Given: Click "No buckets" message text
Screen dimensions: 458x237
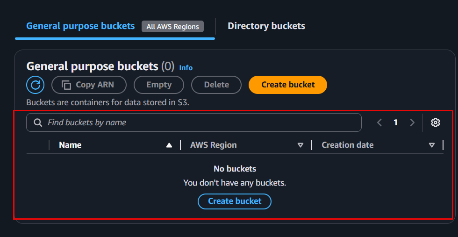Looking at the screenshot, I should tap(235, 169).
